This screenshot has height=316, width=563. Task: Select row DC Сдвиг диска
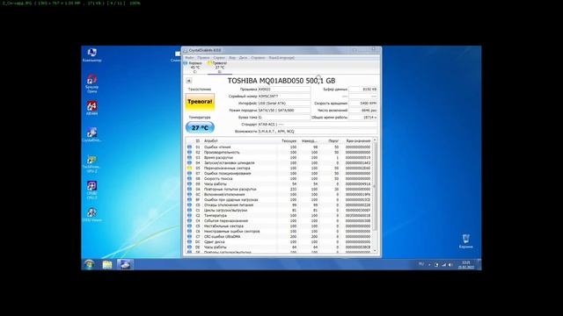point(280,242)
